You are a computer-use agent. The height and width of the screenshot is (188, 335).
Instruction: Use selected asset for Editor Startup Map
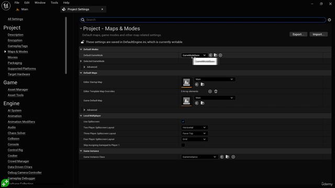[197, 85]
